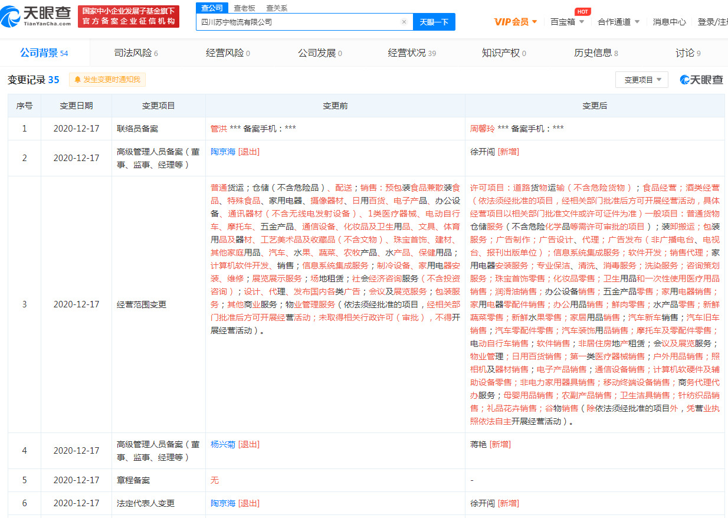The height and width of the screenshot is (518, 728).
Task: Open 陶京海 link in 法定代表人变更 row
Action: 223,503
